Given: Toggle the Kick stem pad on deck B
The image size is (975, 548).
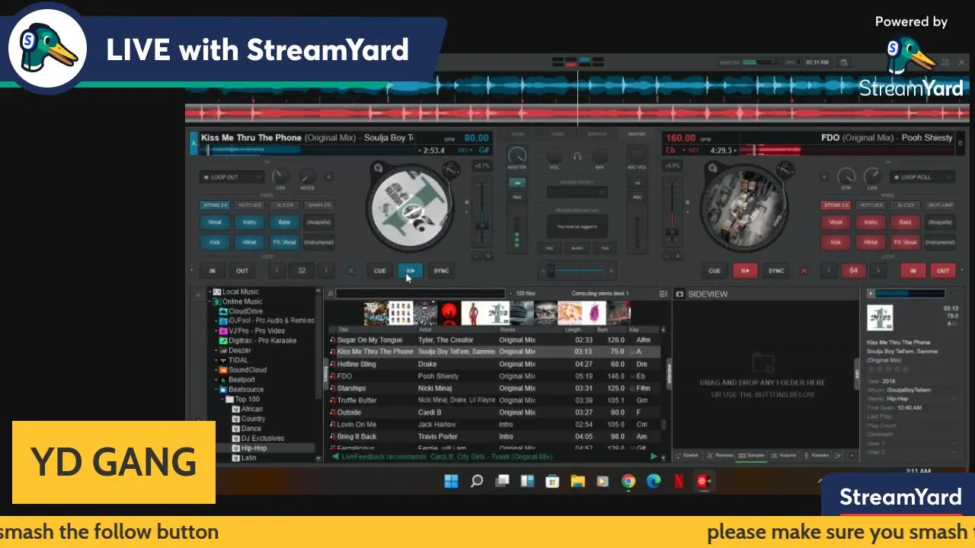Looking at the screenshot, I should tap(836, 242).
